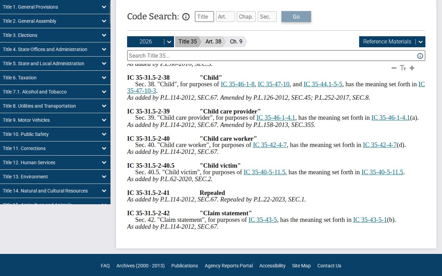This screenshot has width=442, height=276.
Task: Select the Art. 38 breadcrumb
Action: click(213, 42)
